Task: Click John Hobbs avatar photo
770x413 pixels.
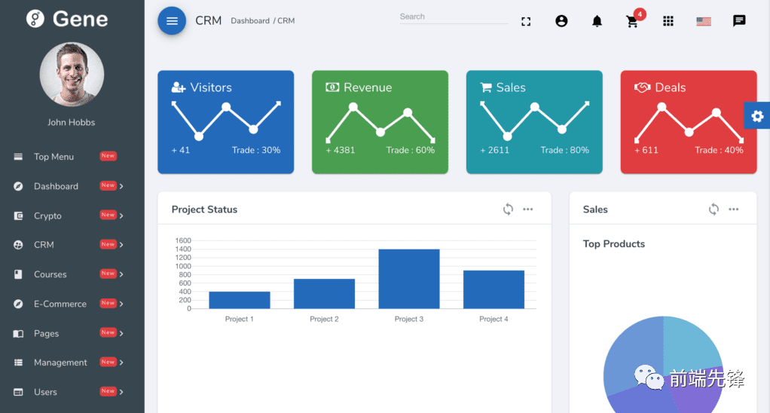Action: [x=72, y=74]
